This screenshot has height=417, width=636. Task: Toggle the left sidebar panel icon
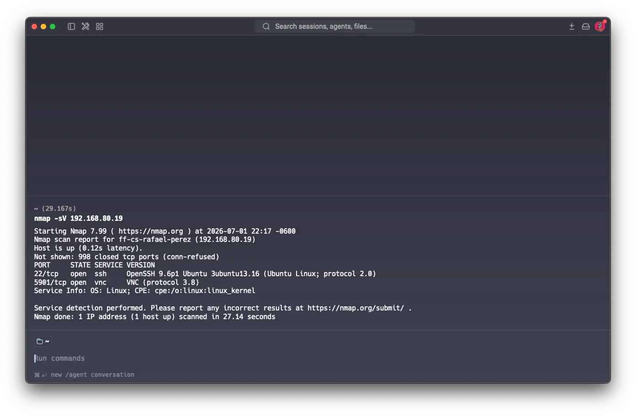[71, 27]
